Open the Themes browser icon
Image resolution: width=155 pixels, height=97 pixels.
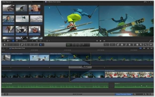[x=141, y=45]
